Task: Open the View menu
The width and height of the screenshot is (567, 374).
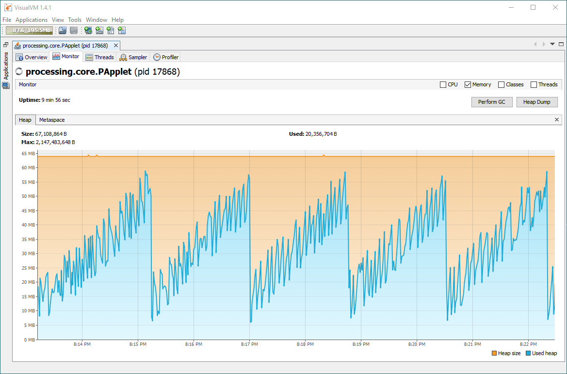Action: coord(58,20)
